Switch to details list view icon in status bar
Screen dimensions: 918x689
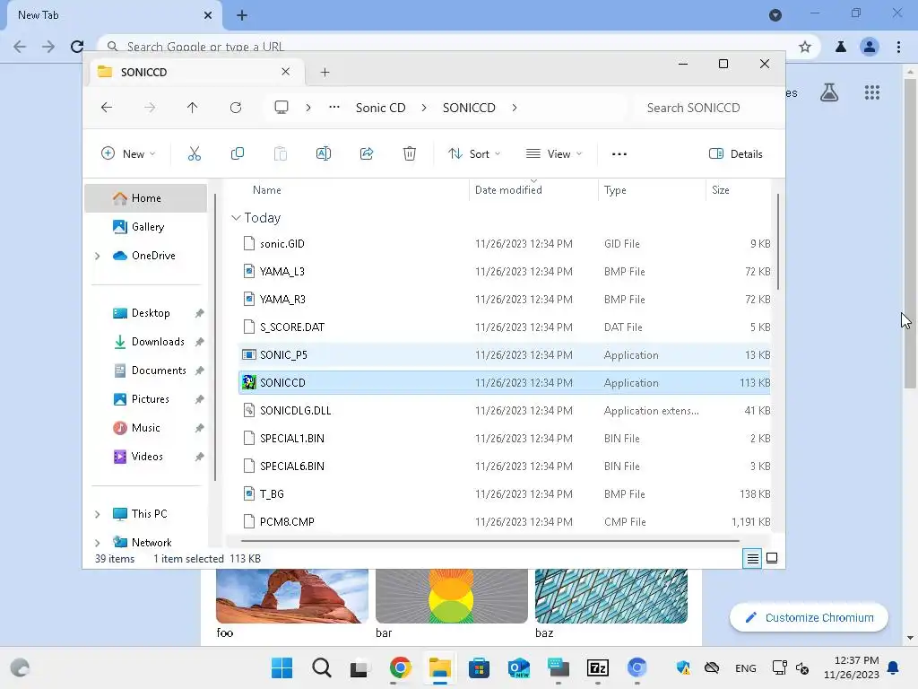pyautogui.click(x=752, y=559)
